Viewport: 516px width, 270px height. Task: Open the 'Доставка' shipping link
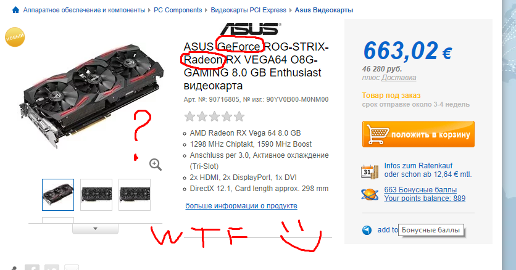coord(399,78)
